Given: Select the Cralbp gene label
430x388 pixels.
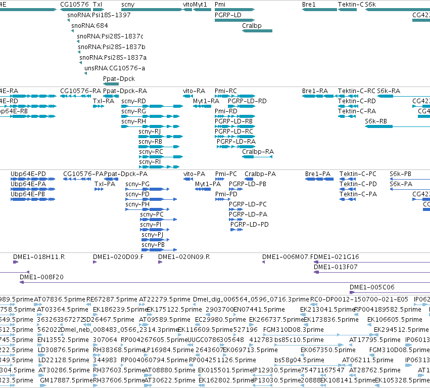Looking at the screenshot, I should 252,25.
